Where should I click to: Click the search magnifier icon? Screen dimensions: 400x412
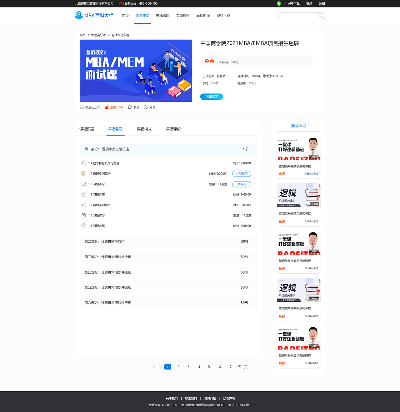coord(321,15)
